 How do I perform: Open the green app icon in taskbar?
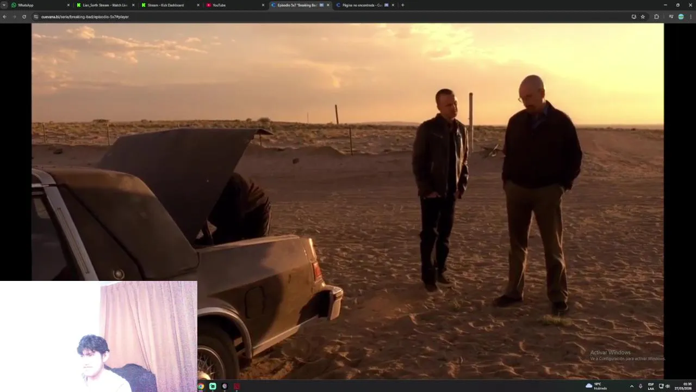pos(213,386)
